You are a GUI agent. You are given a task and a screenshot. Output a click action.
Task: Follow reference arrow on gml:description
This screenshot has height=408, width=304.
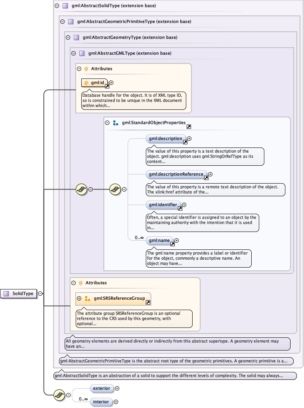coord(185,142)
